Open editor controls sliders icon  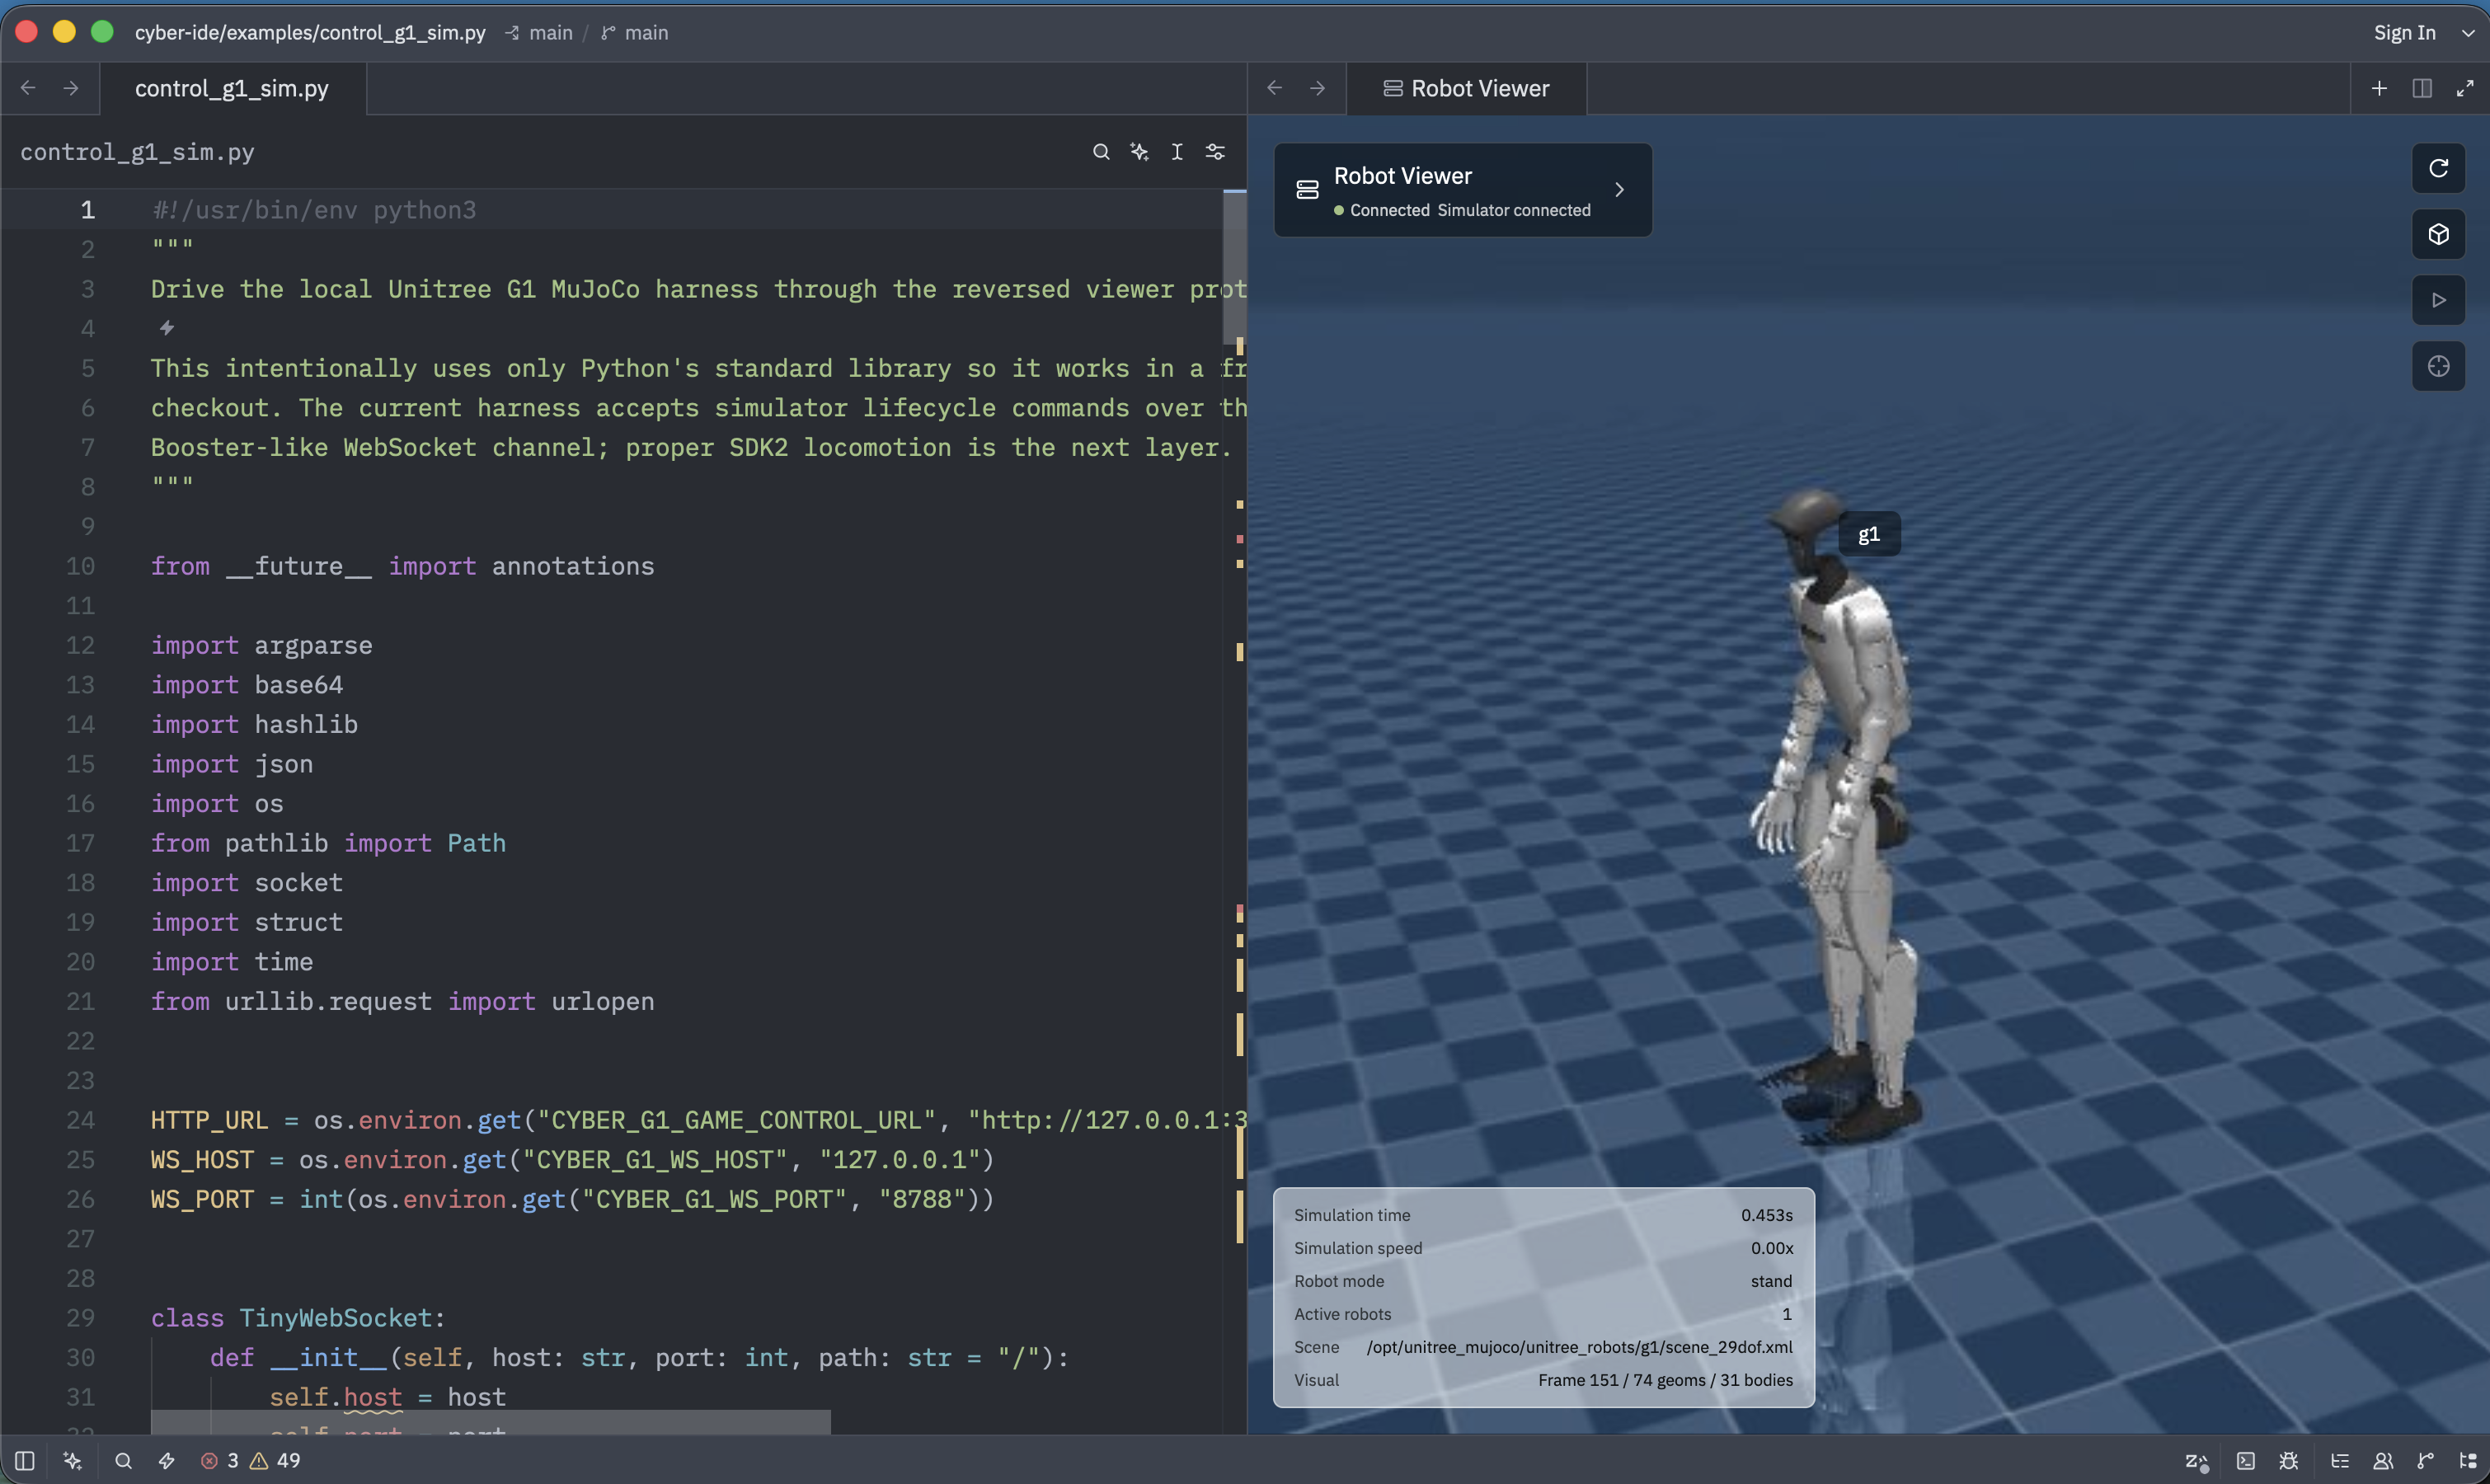click(x=1215, y=152)
